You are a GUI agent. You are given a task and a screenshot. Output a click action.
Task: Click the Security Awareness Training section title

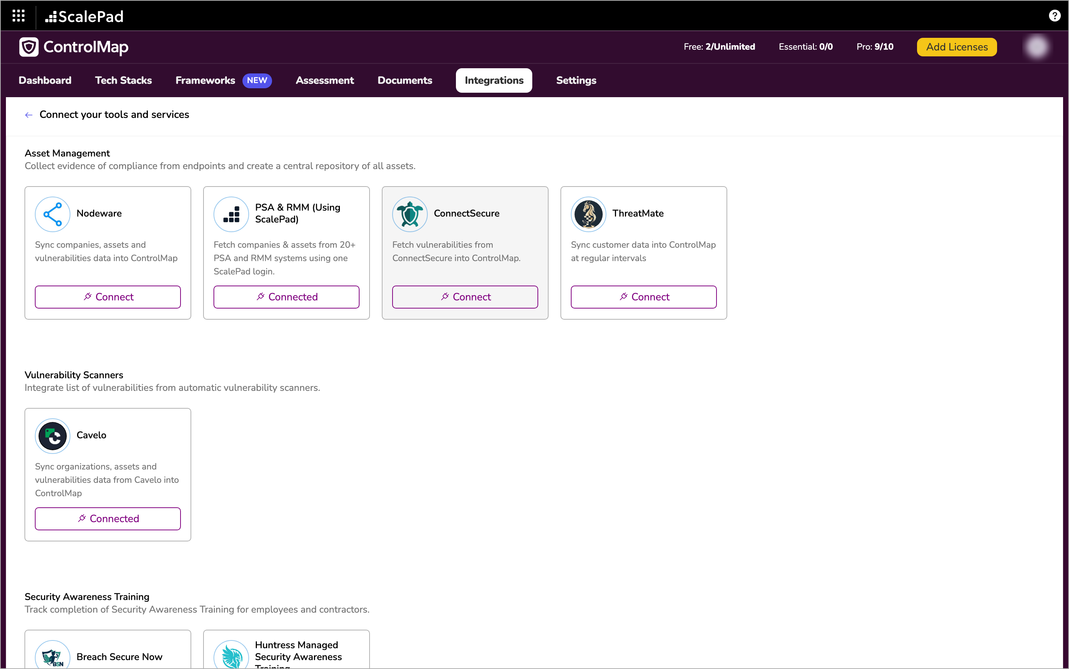tap(87, 596)
